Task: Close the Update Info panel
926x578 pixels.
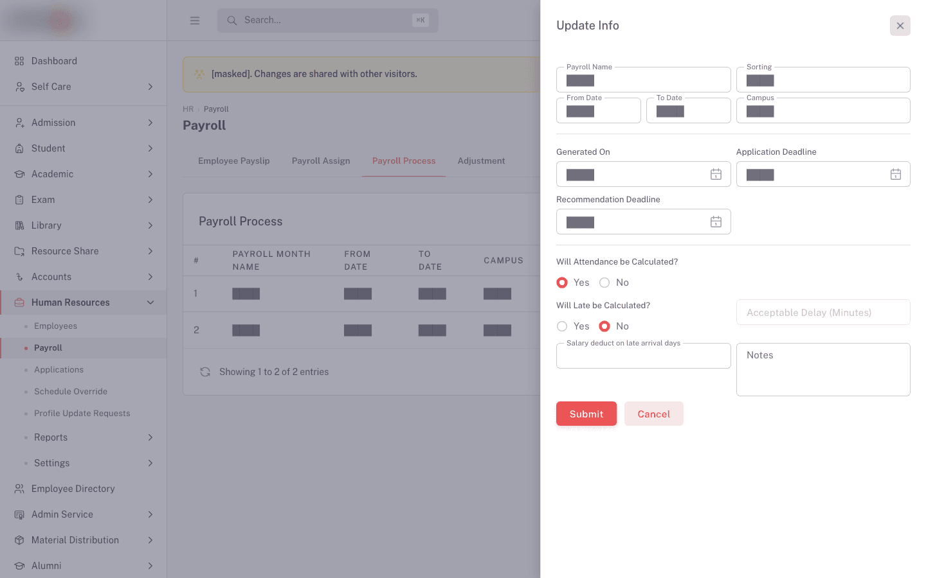Action: click(900, 26)
